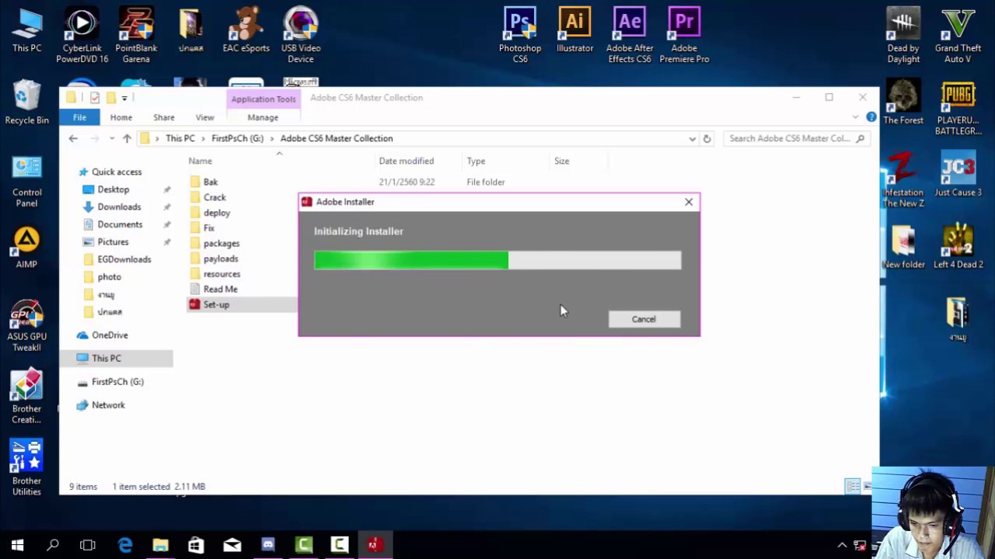Viewport: 995px width, 559px height.
Task: Click the Explorer search box
Action: [x=796, y=138]
